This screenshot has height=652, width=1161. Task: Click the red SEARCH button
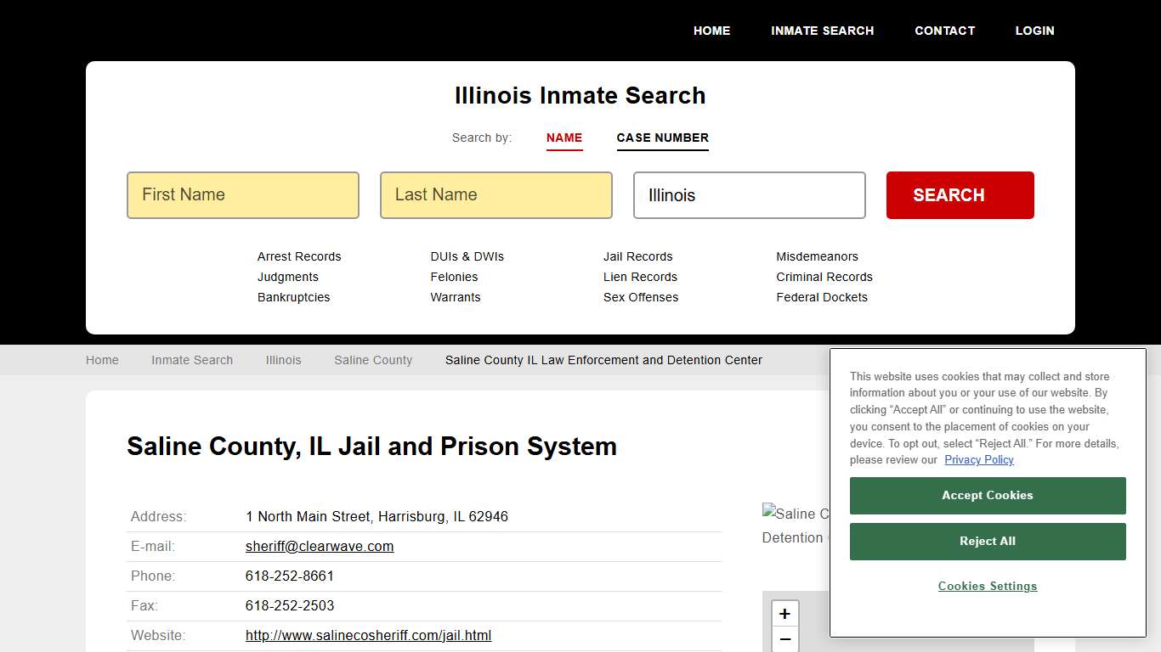960,194
